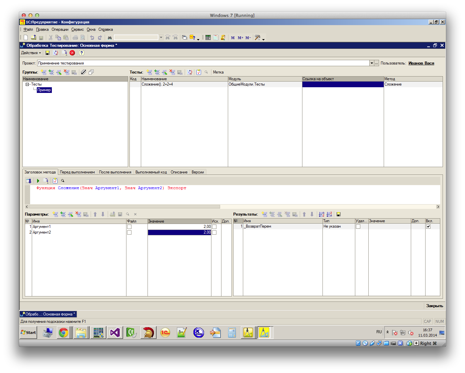This screenshot has width=465, height=373.
Task: Run the method with green play icon
Action: tap(38, 181)
